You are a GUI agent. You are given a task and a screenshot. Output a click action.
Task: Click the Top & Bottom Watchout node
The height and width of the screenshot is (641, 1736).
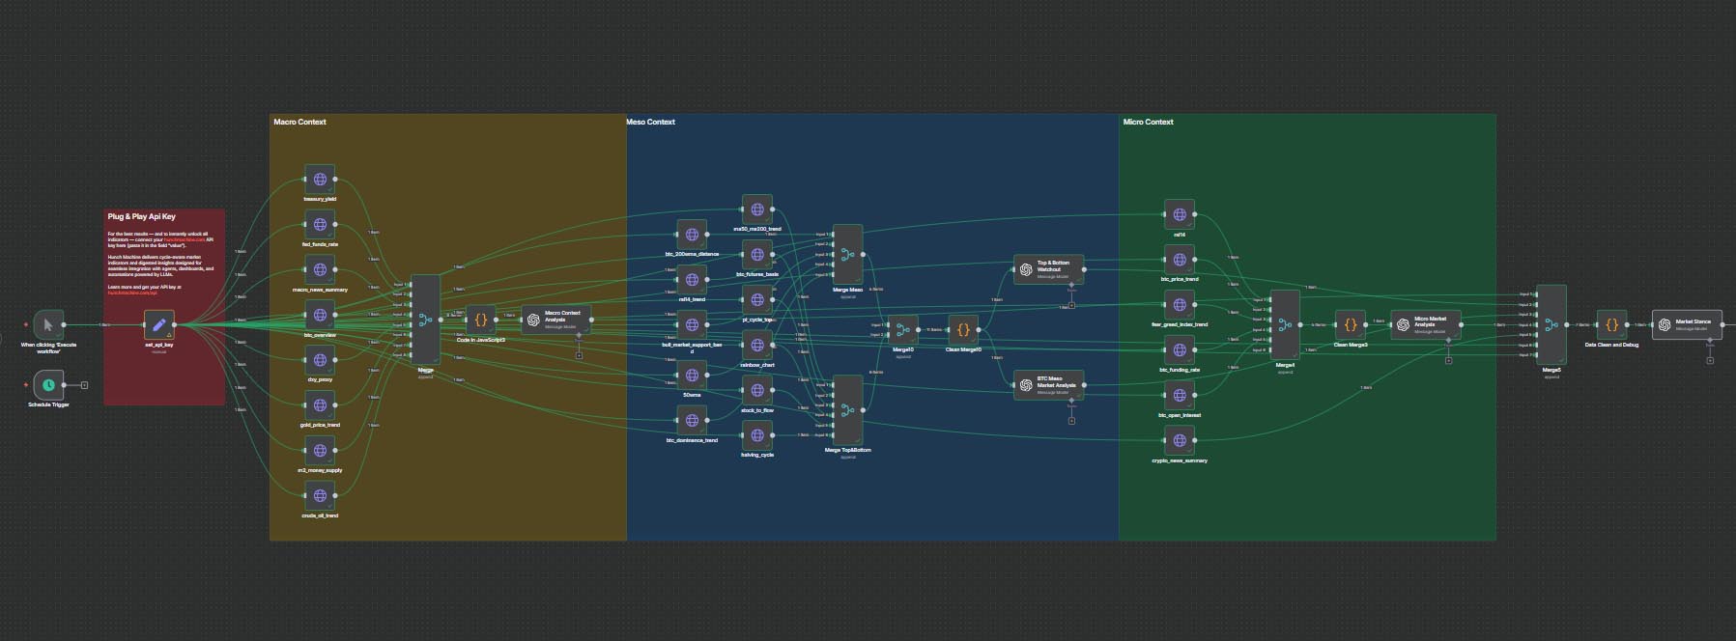point(1048,269)
